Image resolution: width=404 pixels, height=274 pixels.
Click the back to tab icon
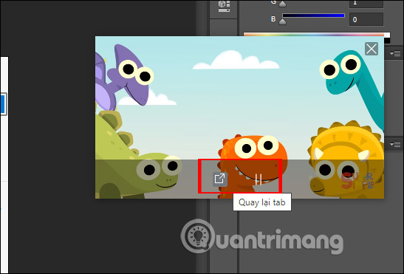220,179
